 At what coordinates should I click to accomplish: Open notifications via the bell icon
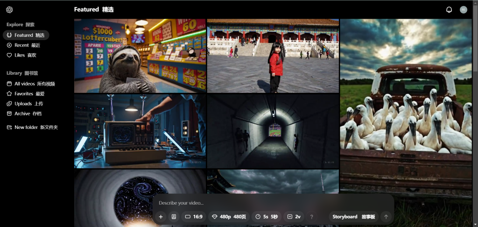(x=449, y=10)
